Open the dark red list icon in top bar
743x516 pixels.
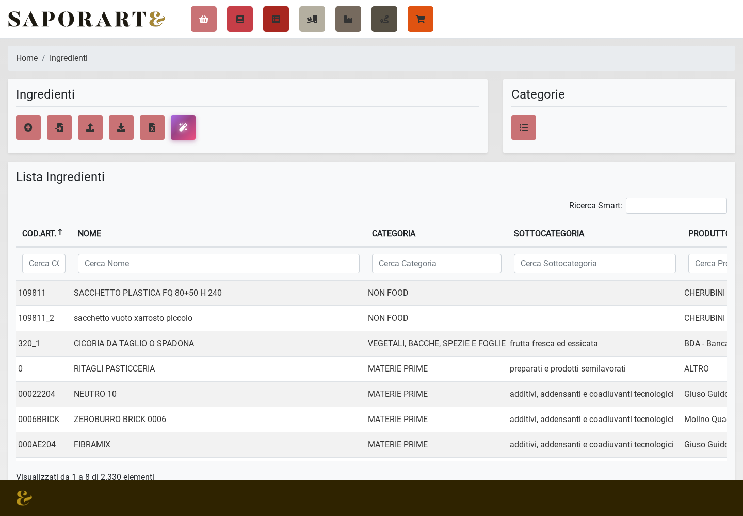click(x=276, y=19)
